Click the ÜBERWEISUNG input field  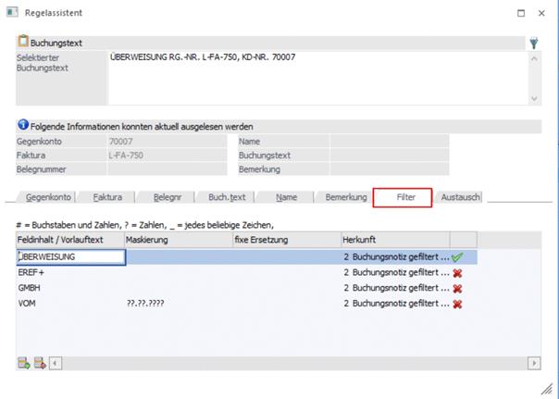pos(70,256)
